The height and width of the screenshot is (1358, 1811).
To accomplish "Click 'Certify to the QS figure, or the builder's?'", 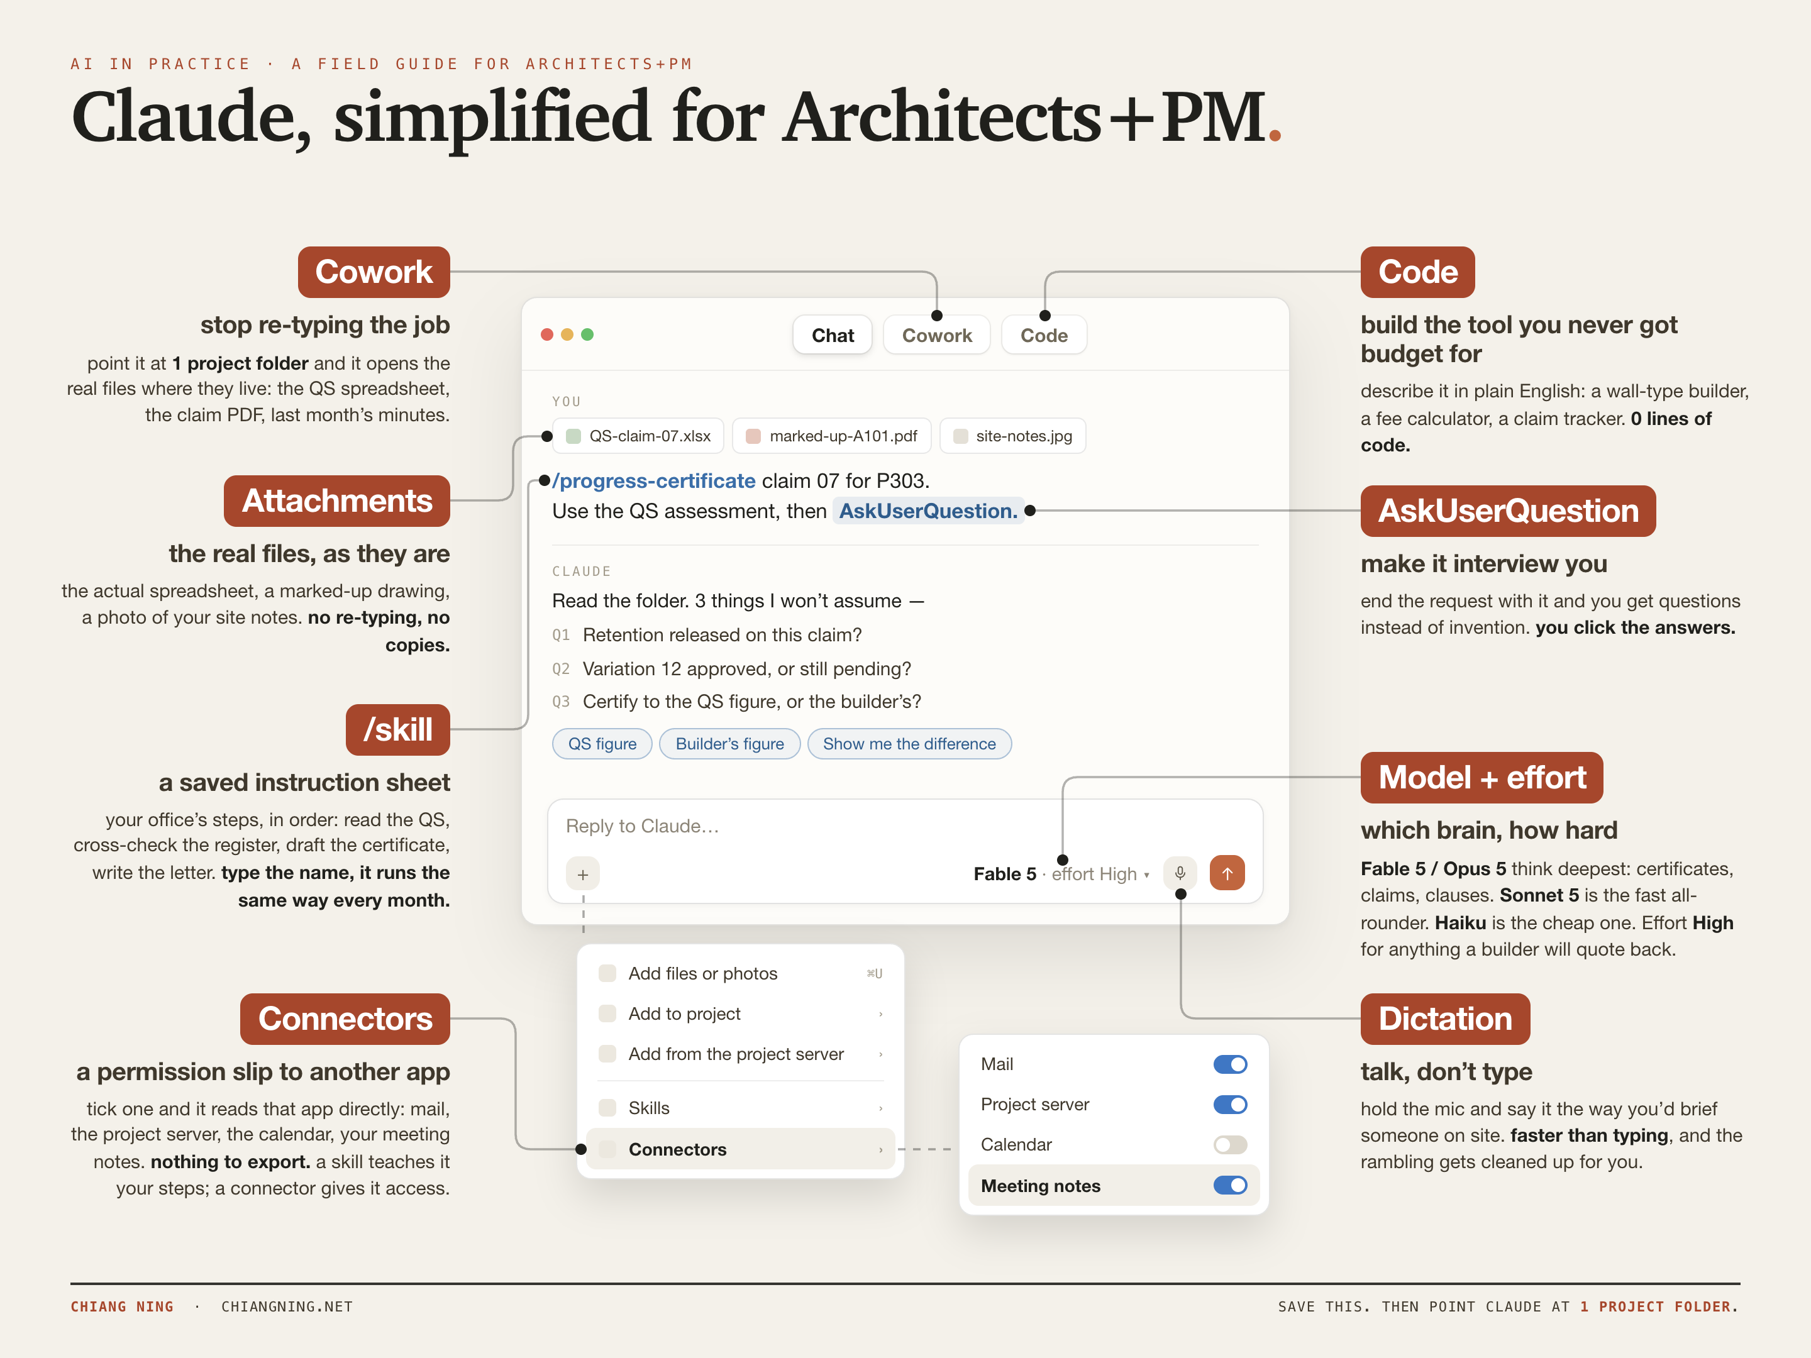I will point(751,702).
